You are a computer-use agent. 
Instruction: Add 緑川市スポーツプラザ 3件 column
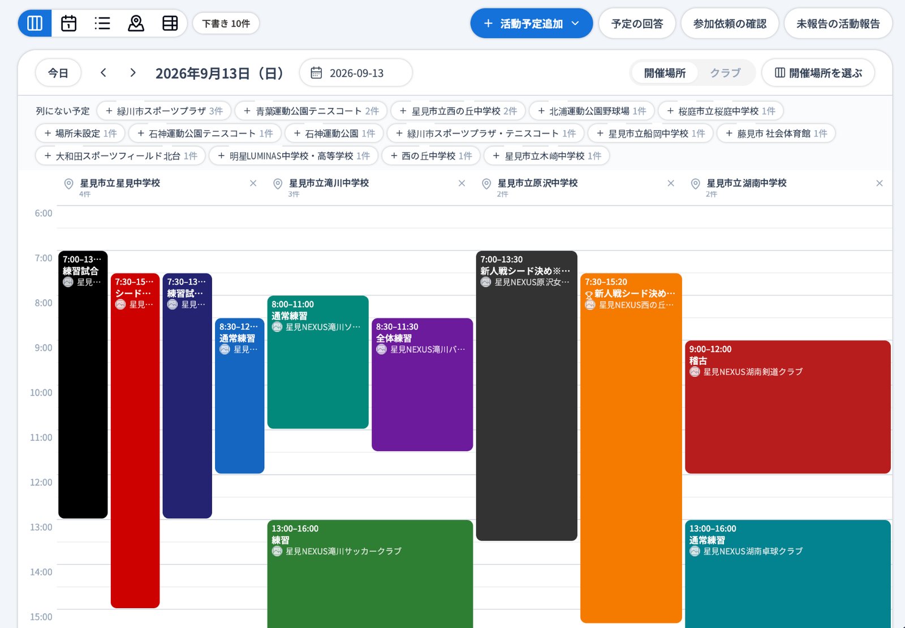pos(164,111)
